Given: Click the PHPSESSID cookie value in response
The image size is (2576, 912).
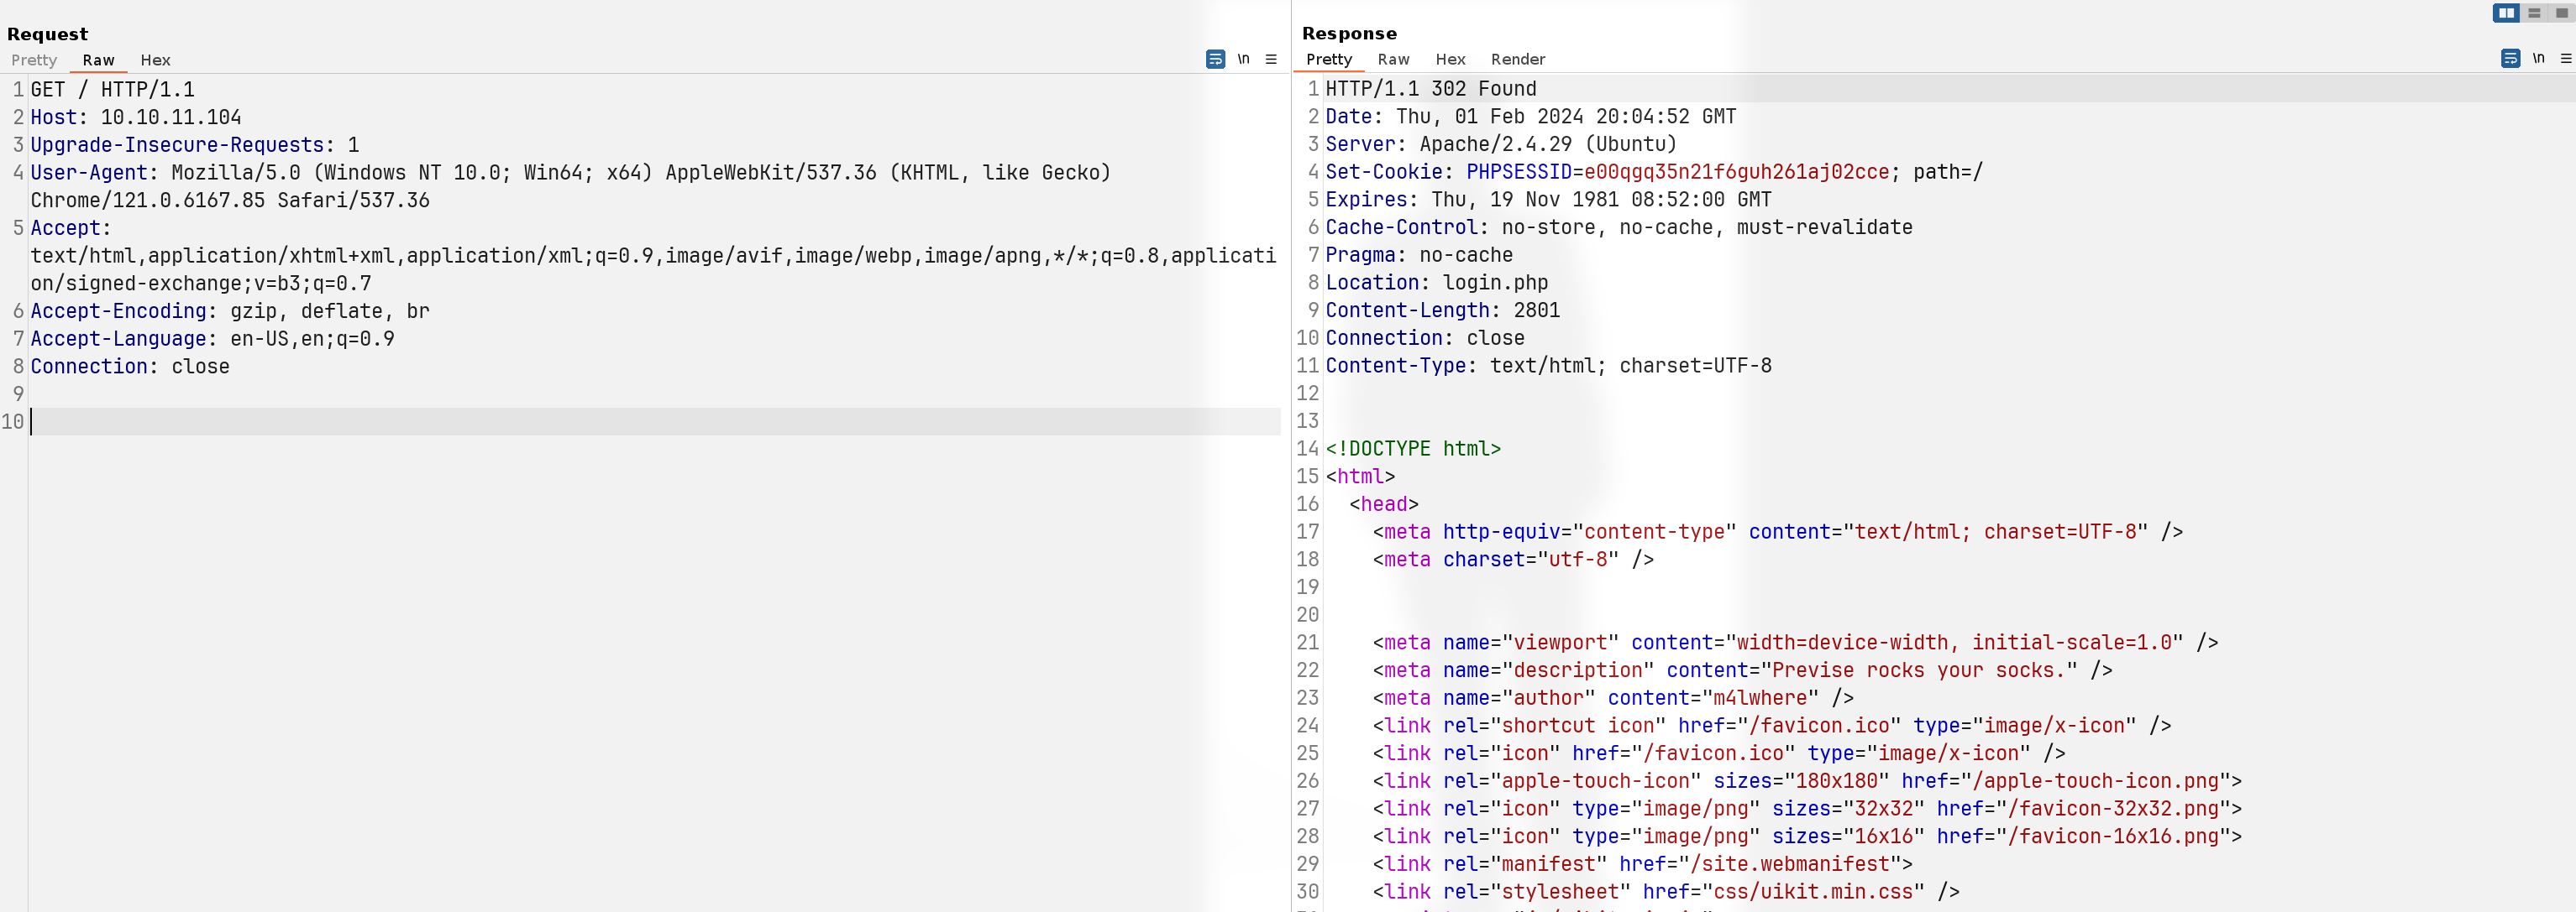Looking at the screenshot, I should tap(1736, 172).
